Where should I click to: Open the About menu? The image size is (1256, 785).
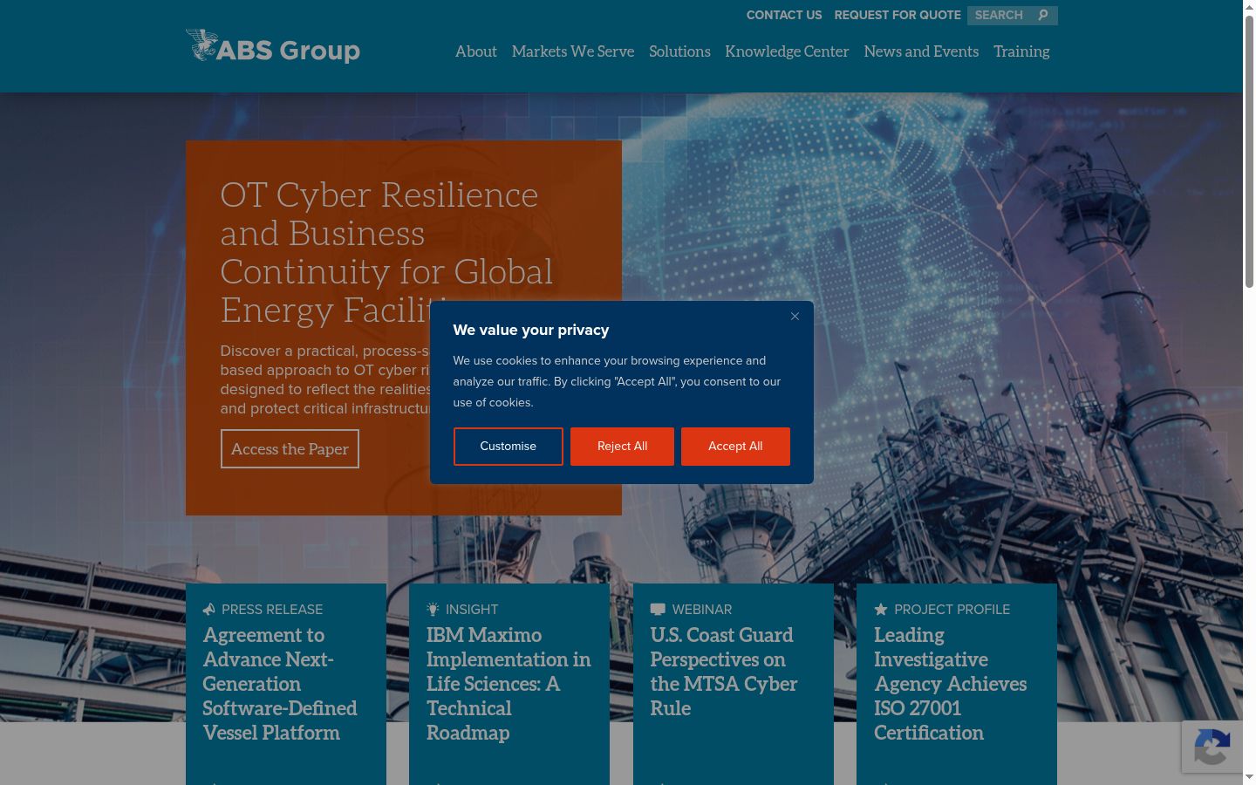tap(476, 51)
